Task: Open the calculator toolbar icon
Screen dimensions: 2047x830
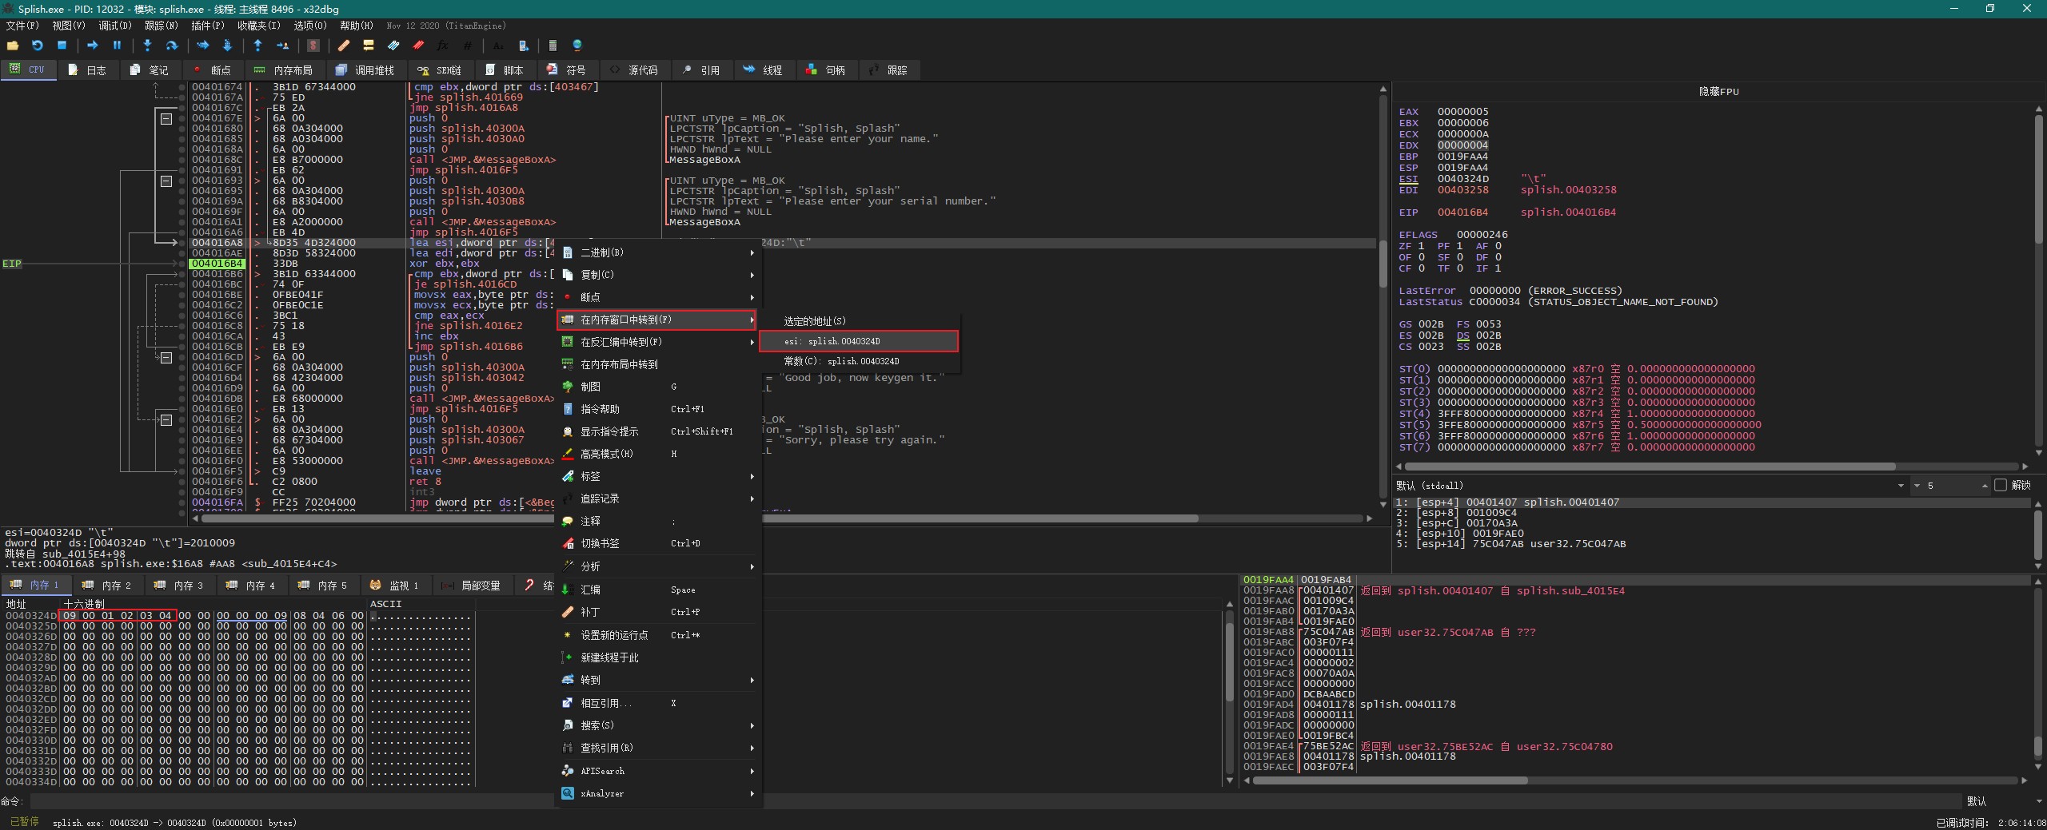Action: click(553, 46)
